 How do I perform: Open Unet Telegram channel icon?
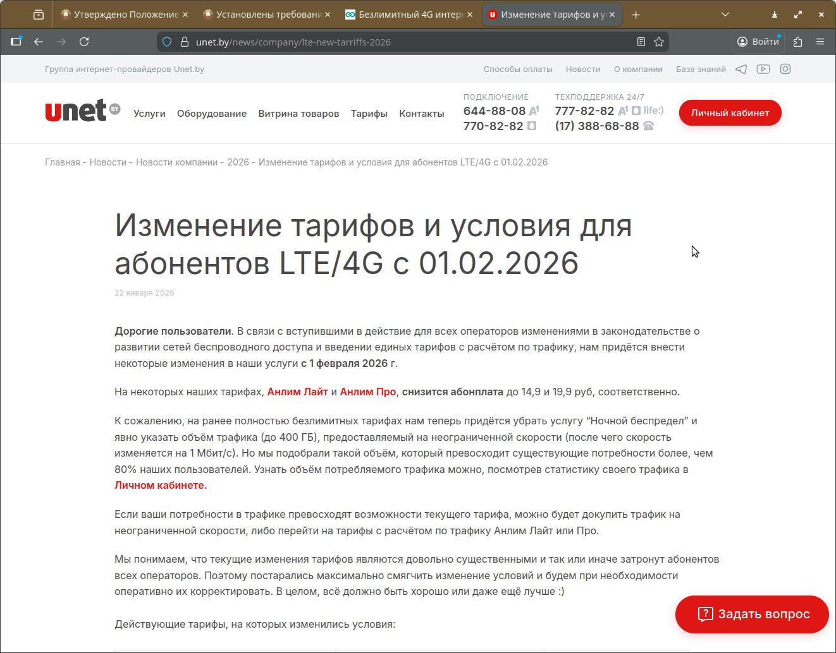click(741, 69)
